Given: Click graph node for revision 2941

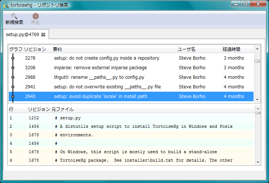Looking at the screenshot, I should coord(13,87).
